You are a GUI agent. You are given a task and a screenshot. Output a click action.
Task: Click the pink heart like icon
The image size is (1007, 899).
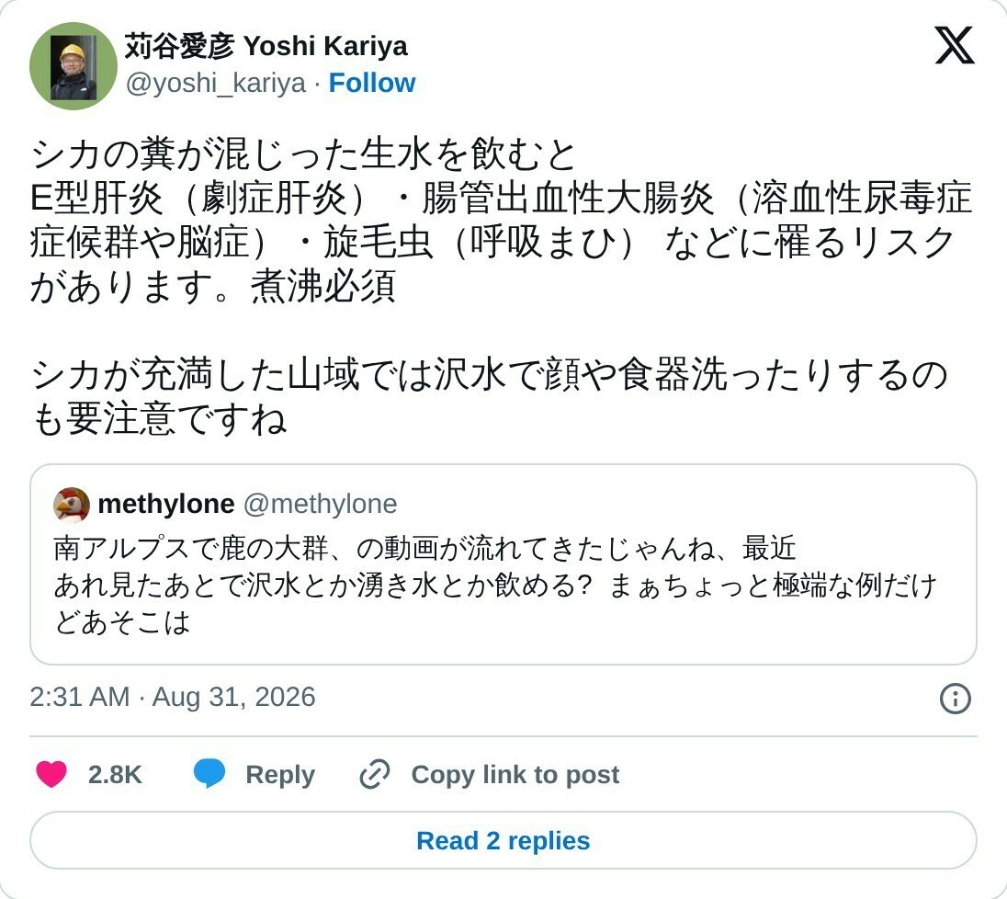coord(51,774)
